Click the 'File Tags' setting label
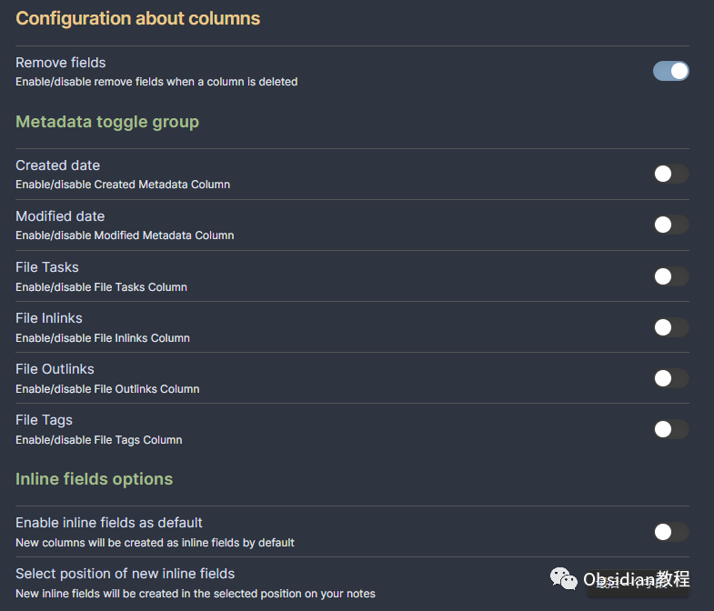714x611 pixels. click(45, 420)
